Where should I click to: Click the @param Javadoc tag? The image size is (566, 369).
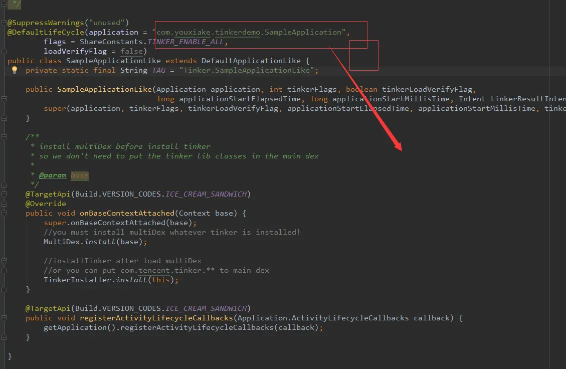pyautogui.click(x=53, y=175)
